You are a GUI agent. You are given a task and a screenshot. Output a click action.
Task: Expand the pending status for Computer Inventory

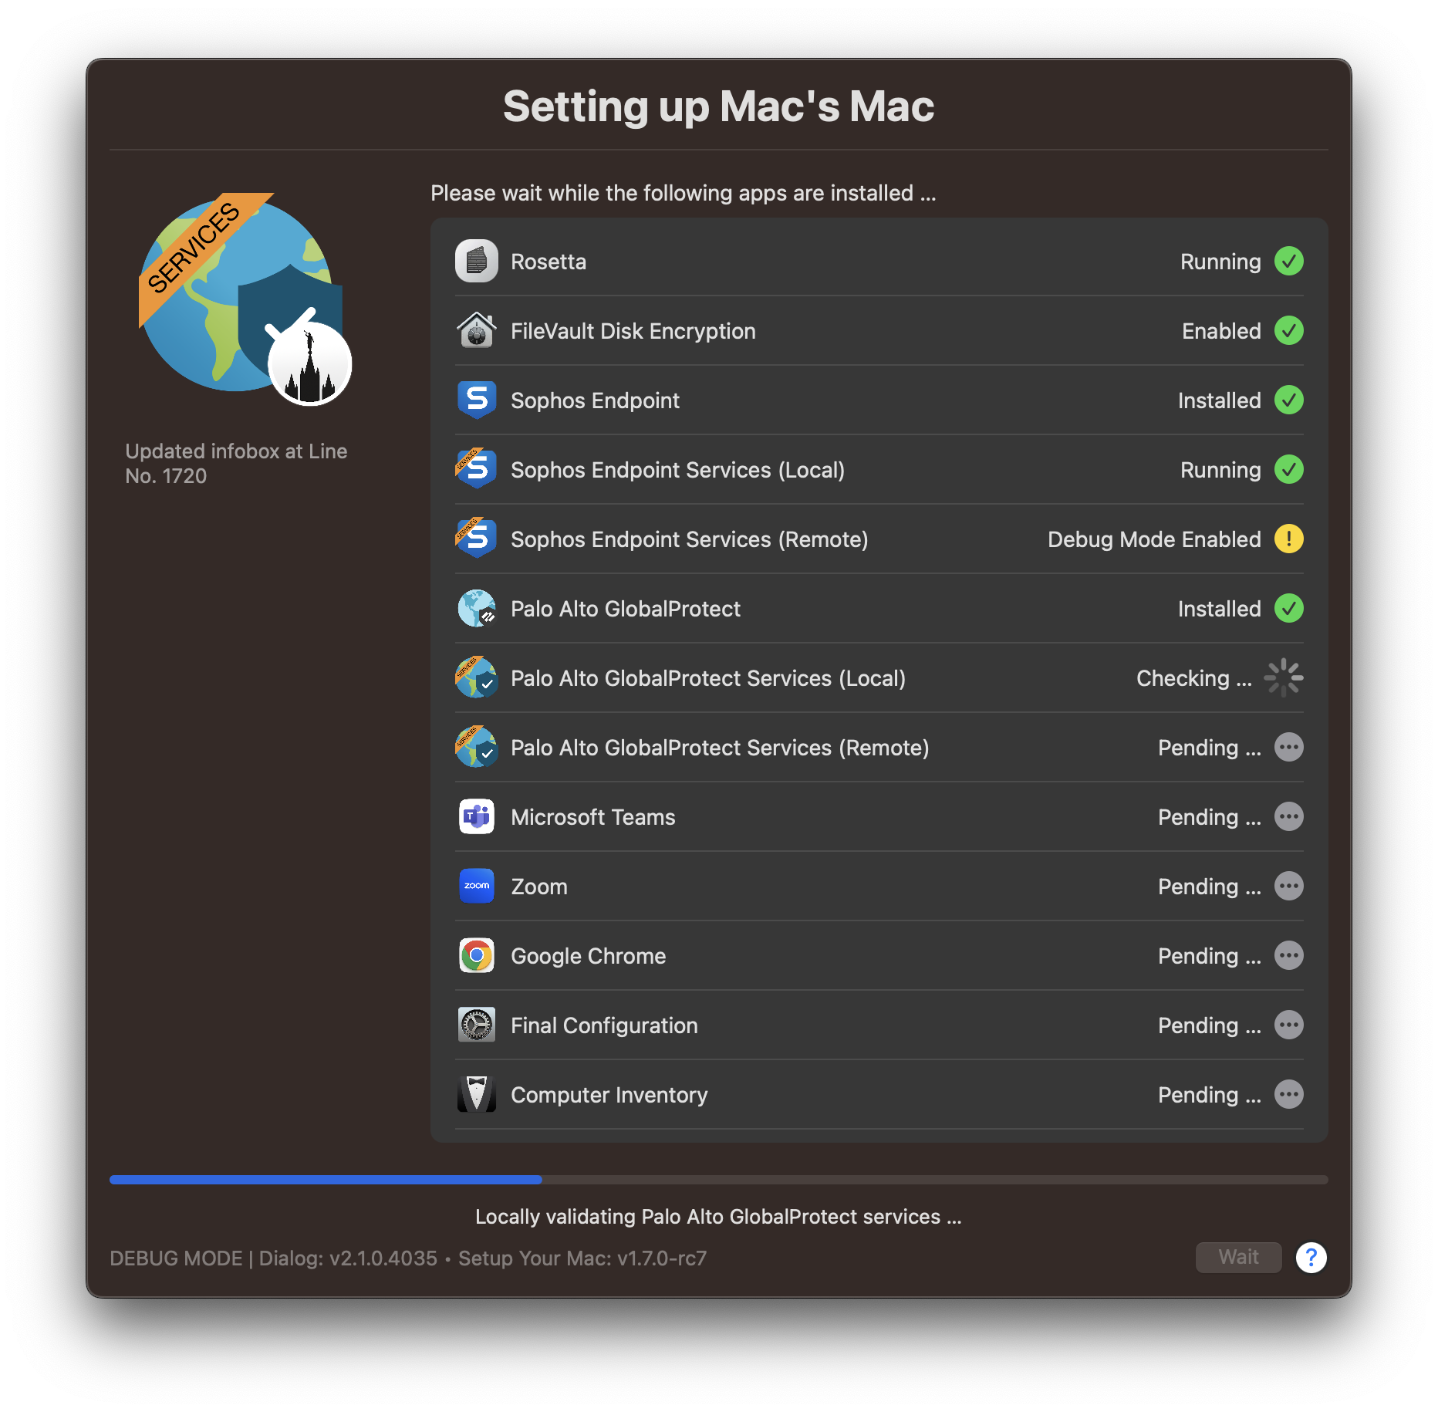coord(1289,1094)
